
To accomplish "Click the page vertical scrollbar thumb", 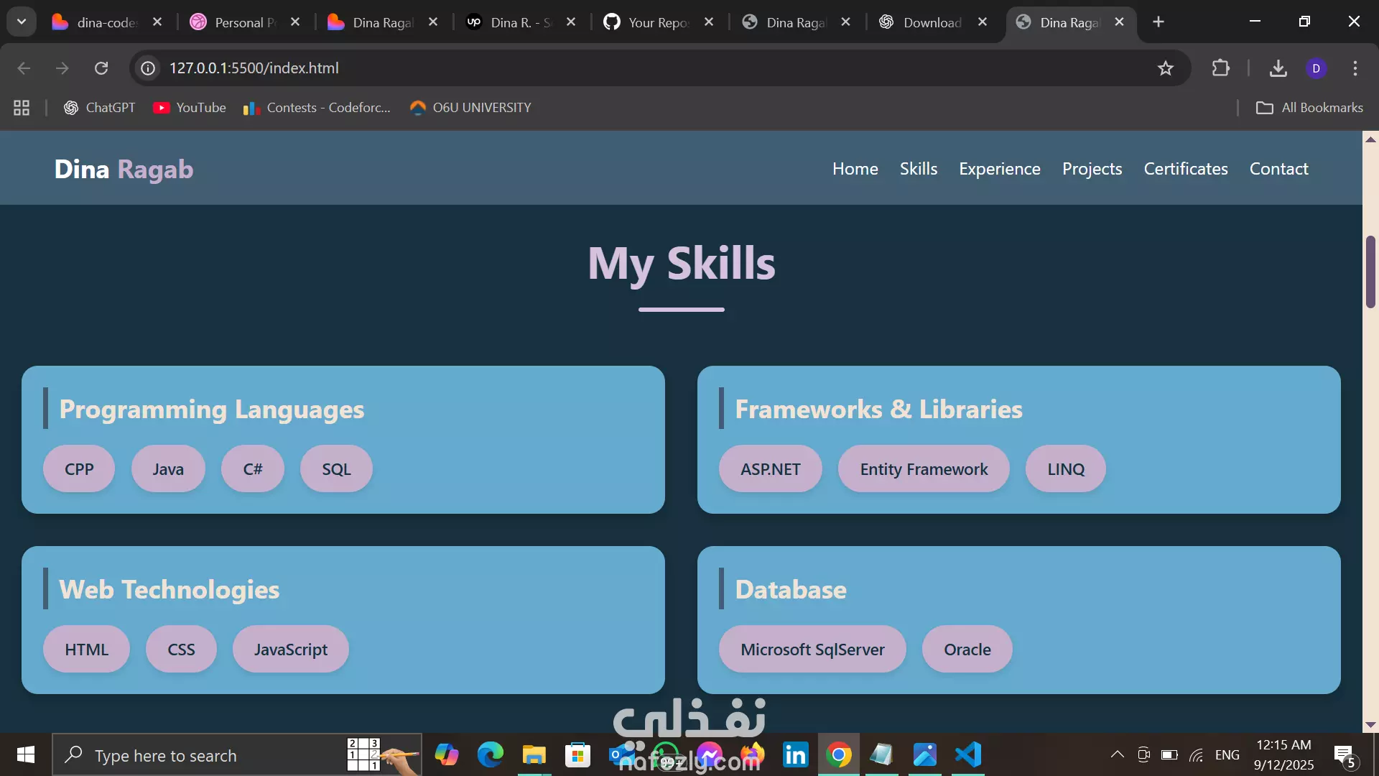I will point(1370,272).
